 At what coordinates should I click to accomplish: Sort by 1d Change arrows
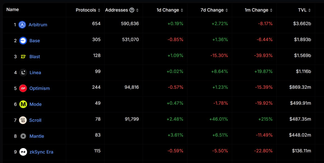182,10
